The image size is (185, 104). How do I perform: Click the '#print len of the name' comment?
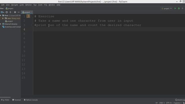coord(88,25)
